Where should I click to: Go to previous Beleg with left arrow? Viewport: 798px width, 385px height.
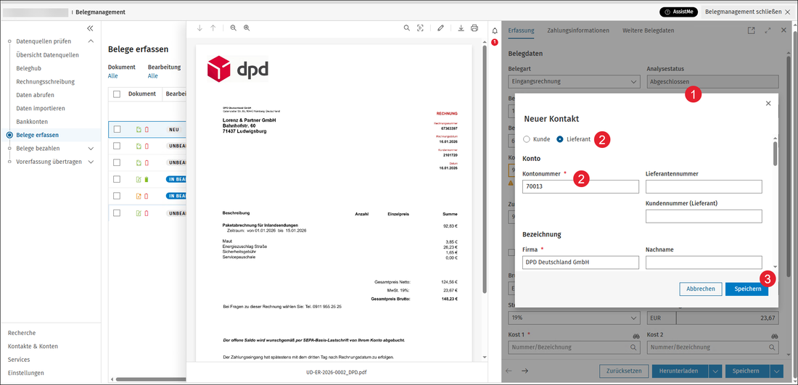click(x=509, y=370)
